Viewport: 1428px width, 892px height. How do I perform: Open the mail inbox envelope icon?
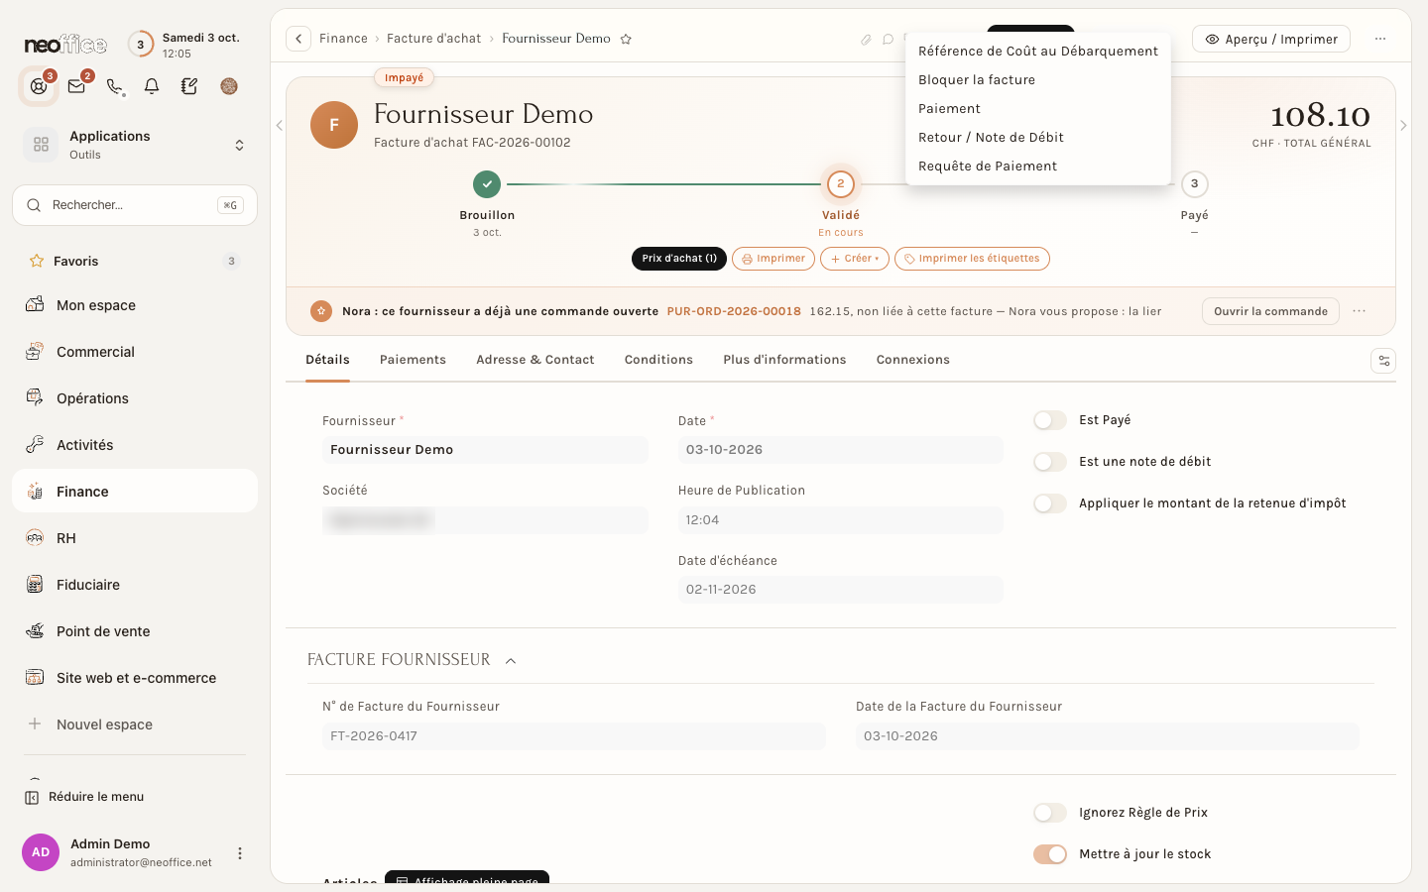76,86
